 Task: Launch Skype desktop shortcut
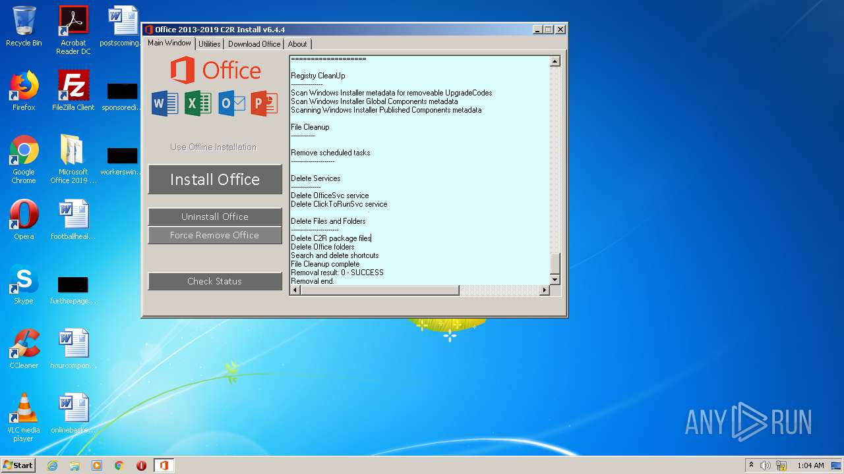tap(24, 284)
